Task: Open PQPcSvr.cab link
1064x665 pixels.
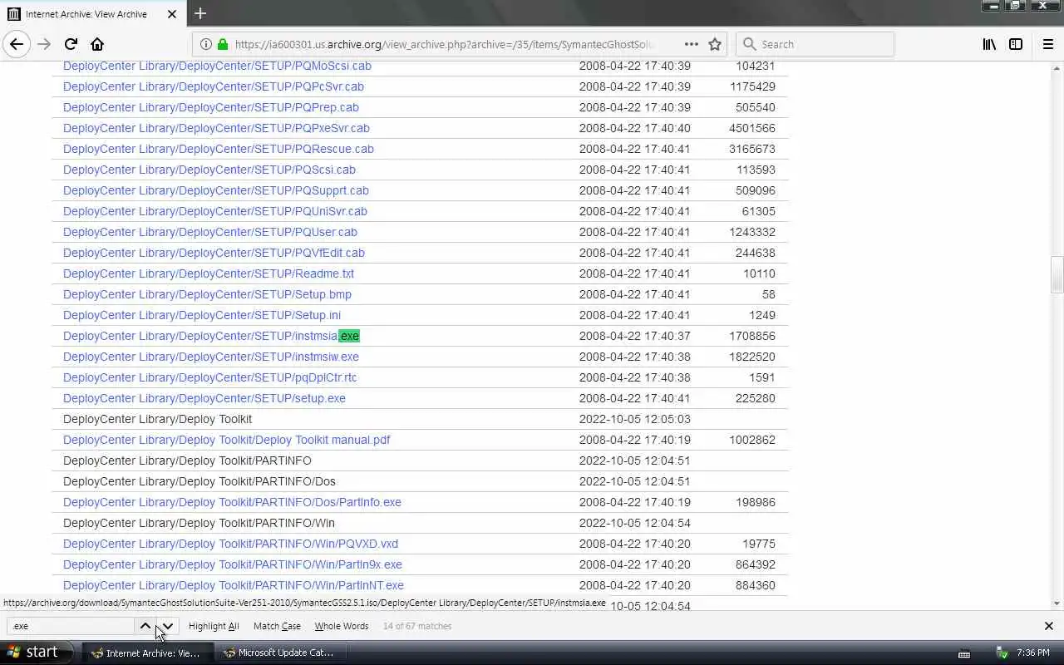Action: point(214,86)
